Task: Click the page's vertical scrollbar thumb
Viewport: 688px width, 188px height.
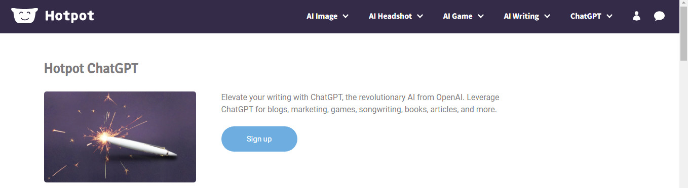Action: [x=683, y=35]
